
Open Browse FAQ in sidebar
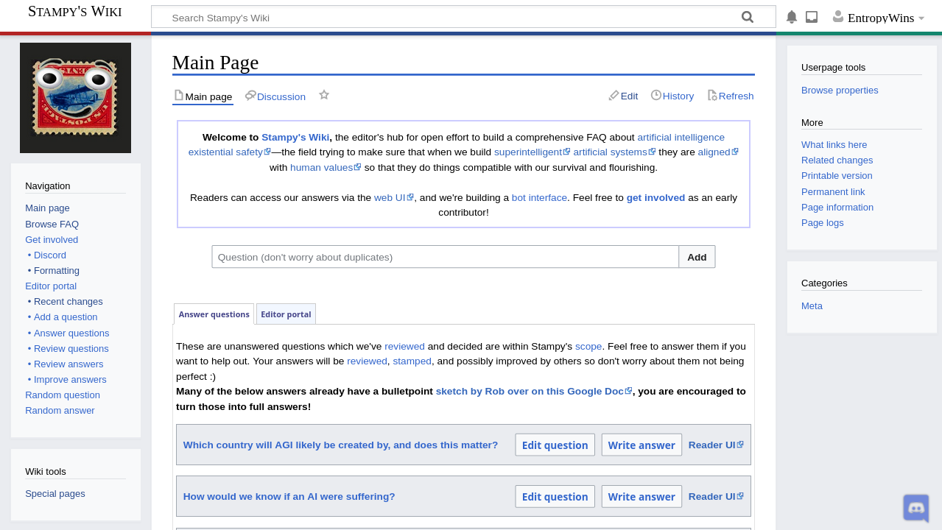[x=52, y=224]
